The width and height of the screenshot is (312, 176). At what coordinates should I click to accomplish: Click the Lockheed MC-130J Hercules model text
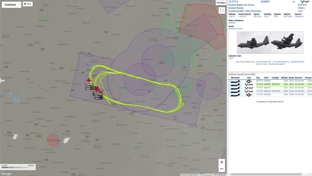click(245, 11)
